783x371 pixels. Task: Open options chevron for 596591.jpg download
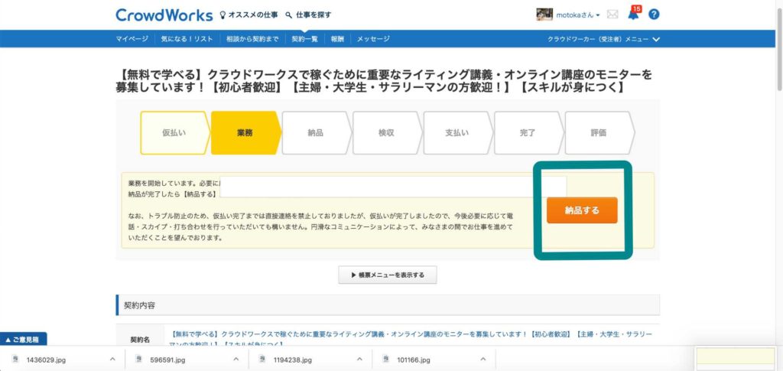coord(236,359)
